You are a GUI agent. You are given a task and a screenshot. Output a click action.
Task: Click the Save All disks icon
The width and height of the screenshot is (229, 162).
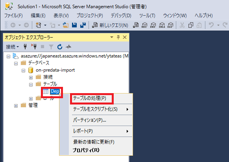tap(83, 25)
